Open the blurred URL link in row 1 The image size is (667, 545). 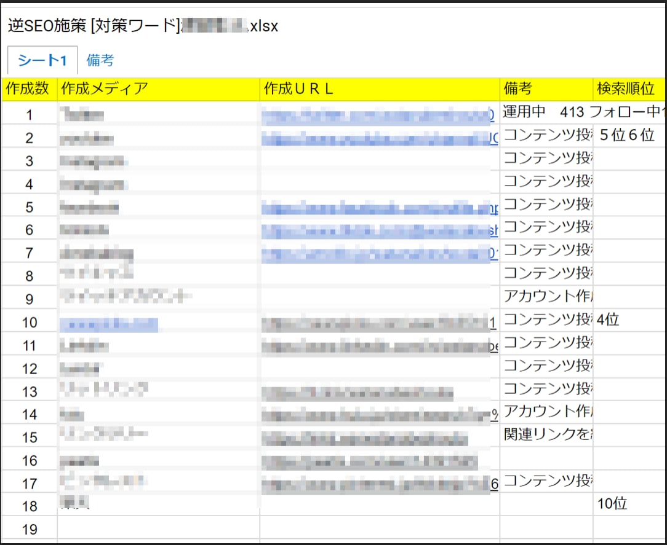coord(378,116)
